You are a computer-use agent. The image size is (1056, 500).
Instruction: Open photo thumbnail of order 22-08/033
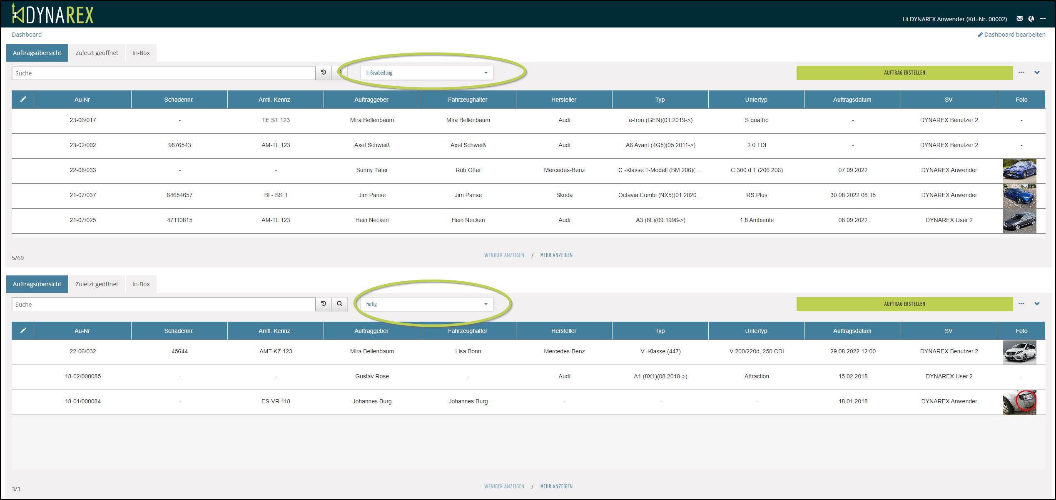[x=1019, y=171]
